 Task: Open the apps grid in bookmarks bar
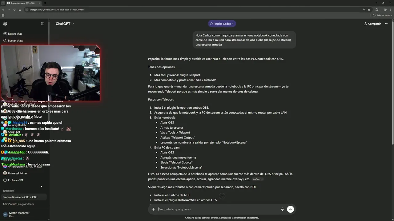pos(3,15)
